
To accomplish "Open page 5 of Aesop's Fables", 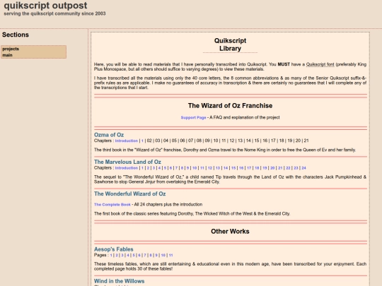I will click(134, 255).
